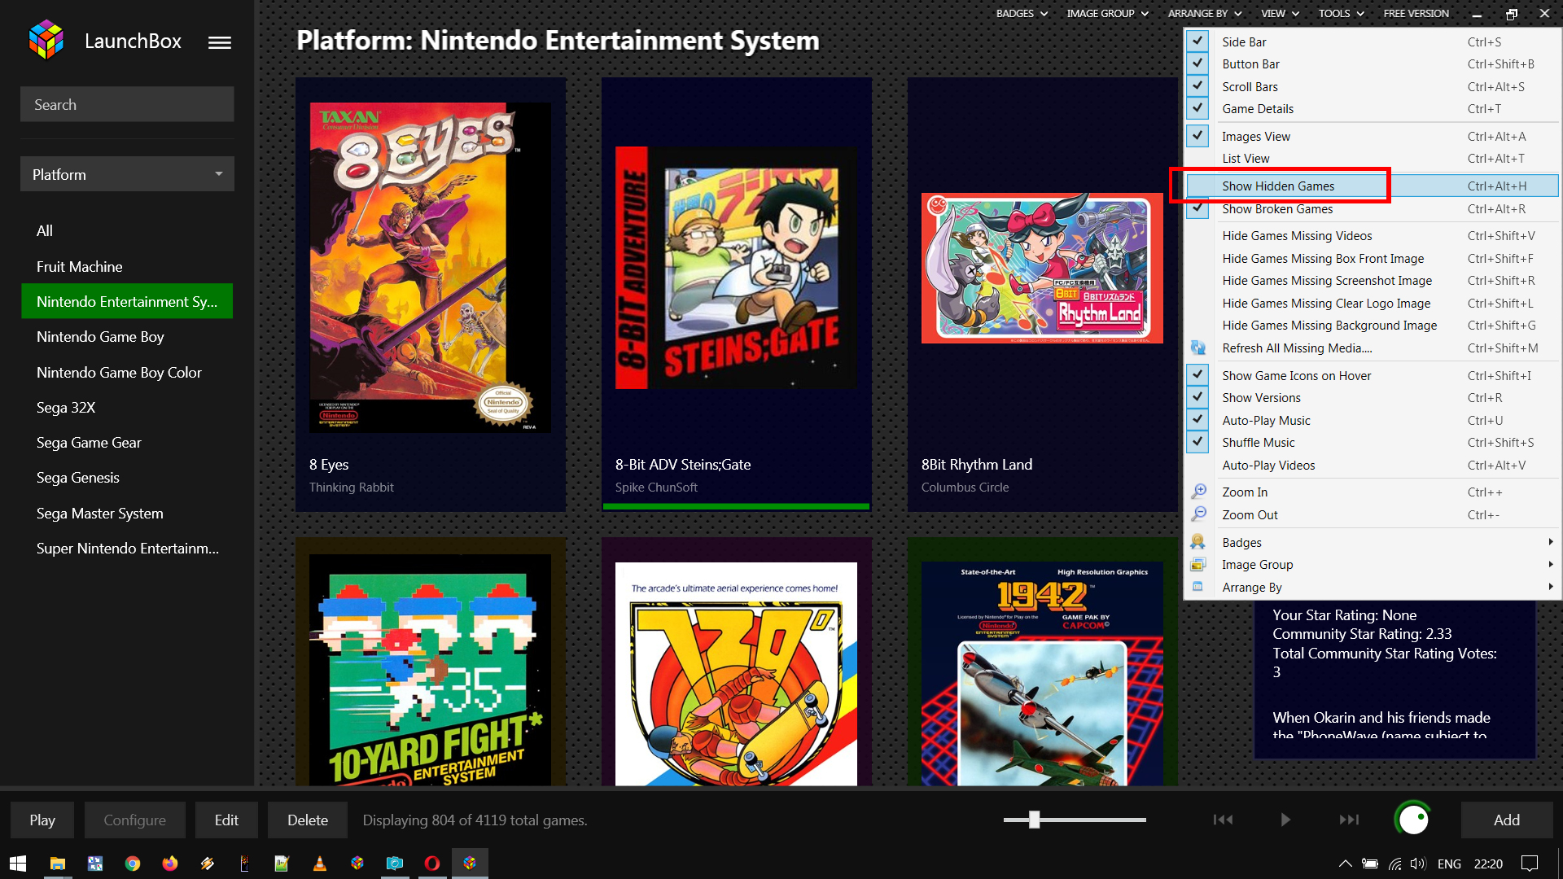1563x879 pixels.
Task: Toggle Show Broken Games
Action: (x=1372, y=209)
